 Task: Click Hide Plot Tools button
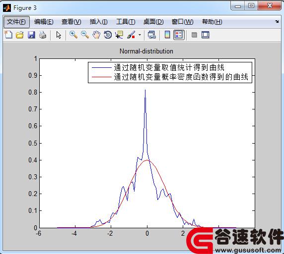coord(194,35)
